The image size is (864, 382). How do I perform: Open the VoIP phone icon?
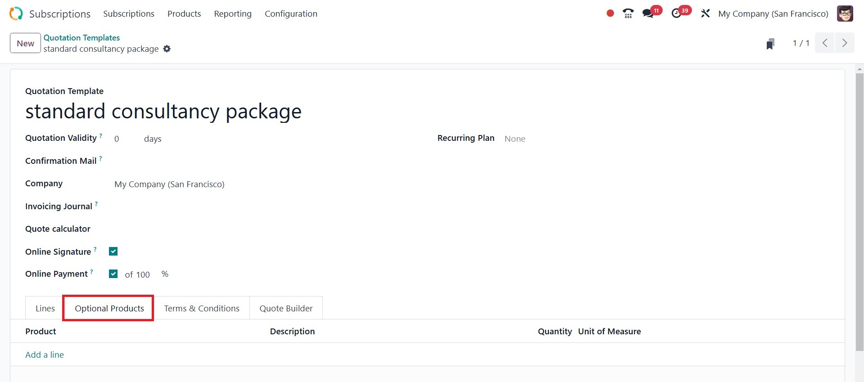tap(628, 13)
